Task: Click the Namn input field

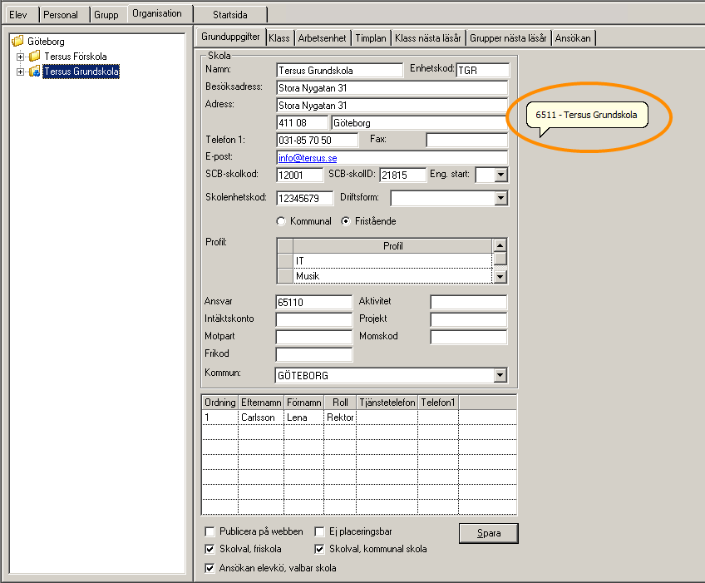Action: click(x=339, y=70)
